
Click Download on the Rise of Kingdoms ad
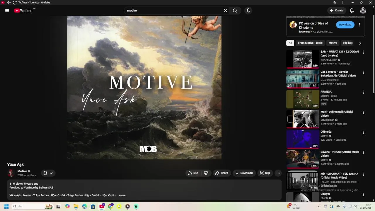pyautogui.click(x=345, y=25)
